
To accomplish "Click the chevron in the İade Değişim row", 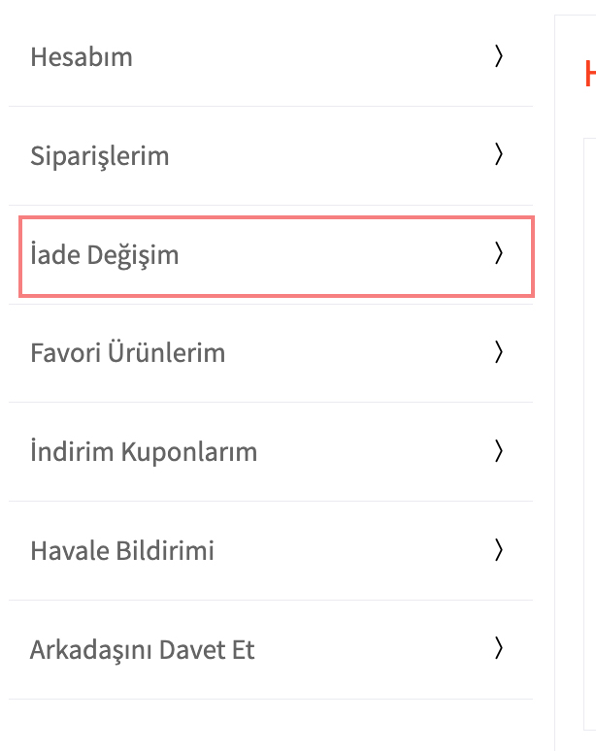I will pos(499,254).
